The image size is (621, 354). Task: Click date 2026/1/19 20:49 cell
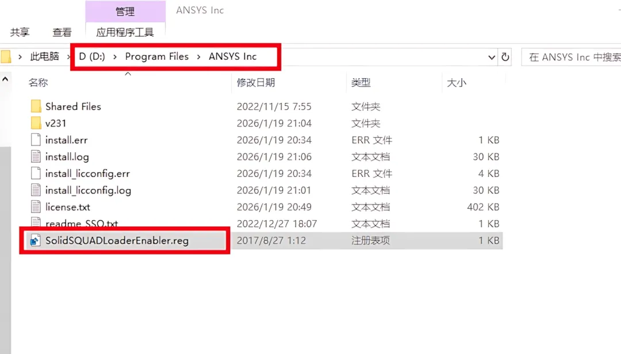274,207
